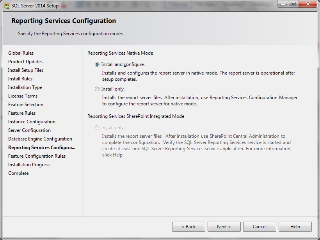This screenshot has height=240, width=320.
Task: Click the Back button
Action: point(188,227)
